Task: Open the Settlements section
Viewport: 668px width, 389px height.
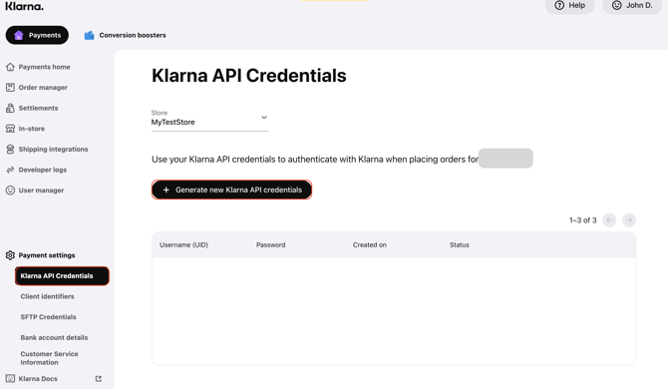Action: click(32, 108)
